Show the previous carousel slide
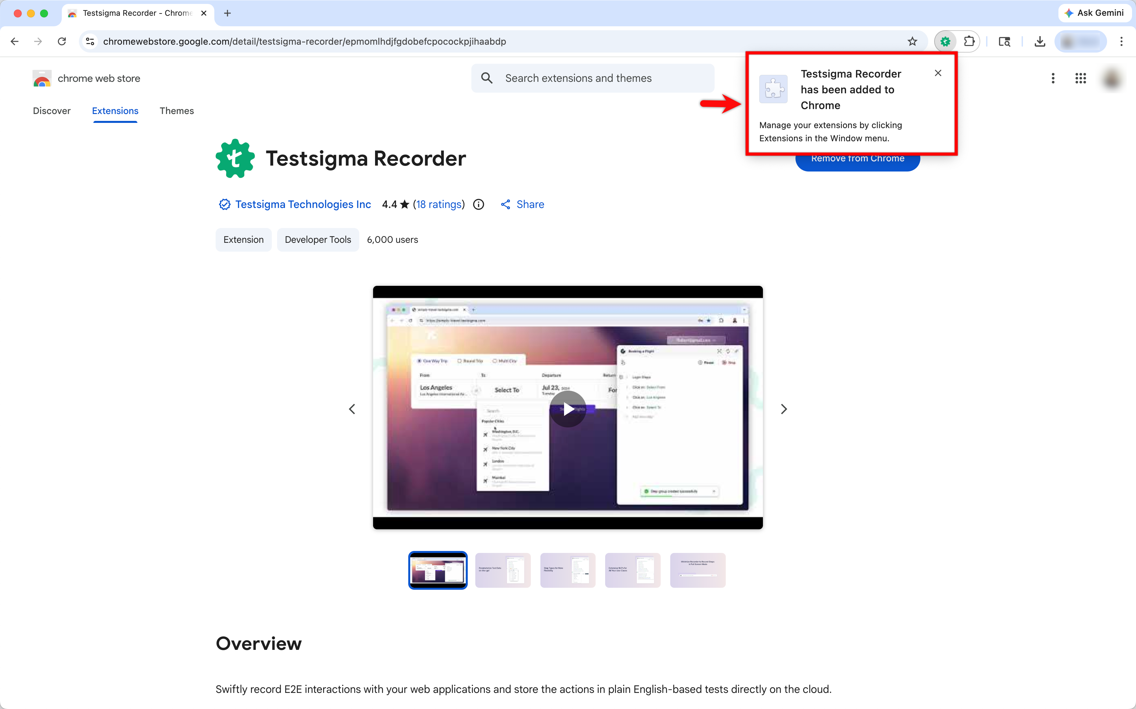 [352, 409]
